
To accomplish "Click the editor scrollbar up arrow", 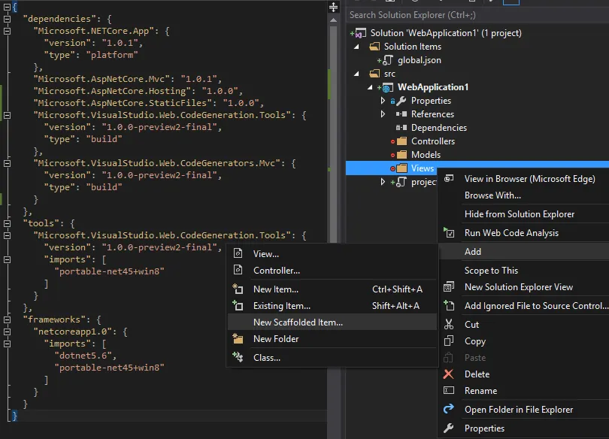I will pos(333,20).
